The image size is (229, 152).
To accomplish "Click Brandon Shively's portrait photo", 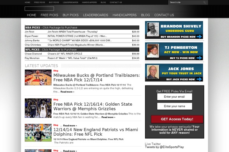I will pos(153,29).
